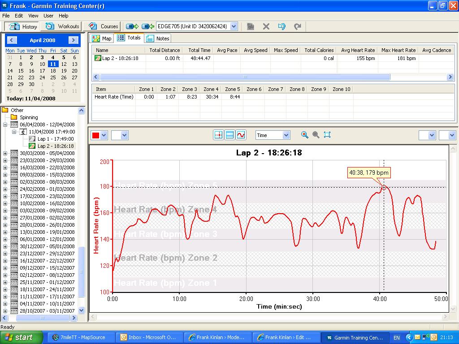Switch to the Notes tab

click(x=158, y=39)
